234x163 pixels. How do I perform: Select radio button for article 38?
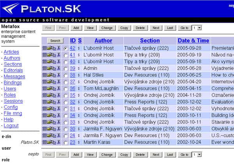click(x=66, y=75)
